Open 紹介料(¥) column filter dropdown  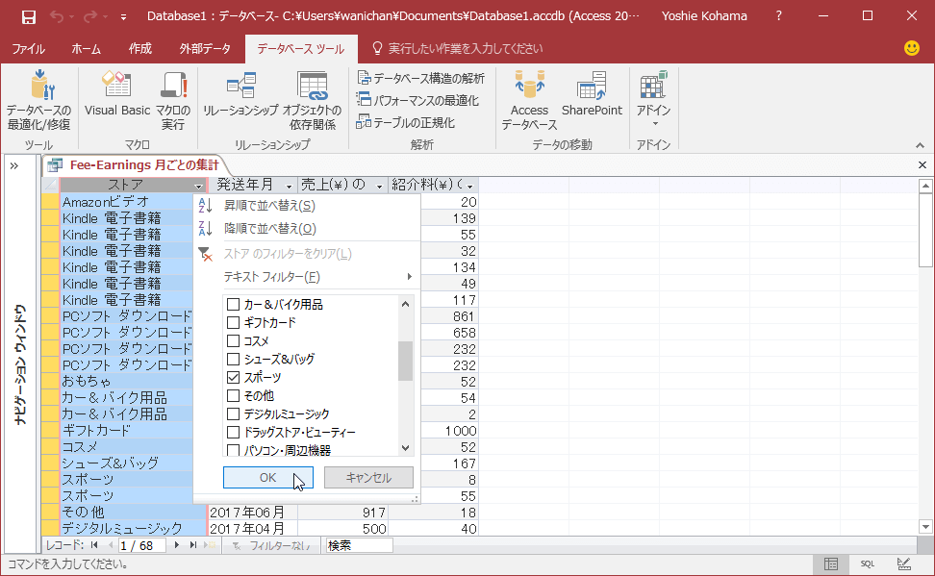click(469, 186)
